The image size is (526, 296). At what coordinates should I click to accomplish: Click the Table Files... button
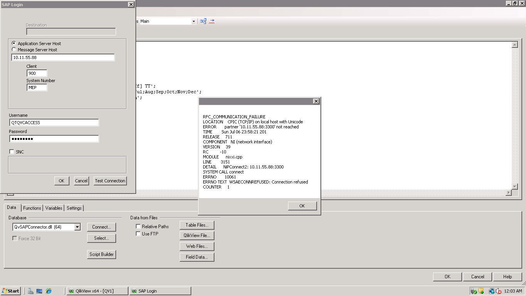pyautogui.click(x=197, y=225)
